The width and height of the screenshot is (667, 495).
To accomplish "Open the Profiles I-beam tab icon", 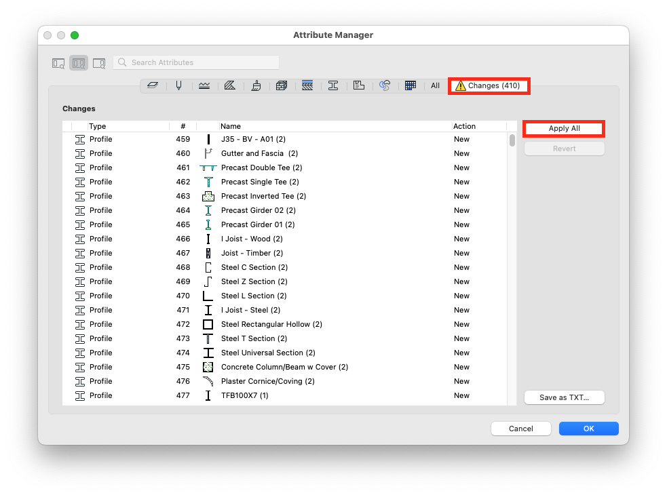I will (333, 85).
